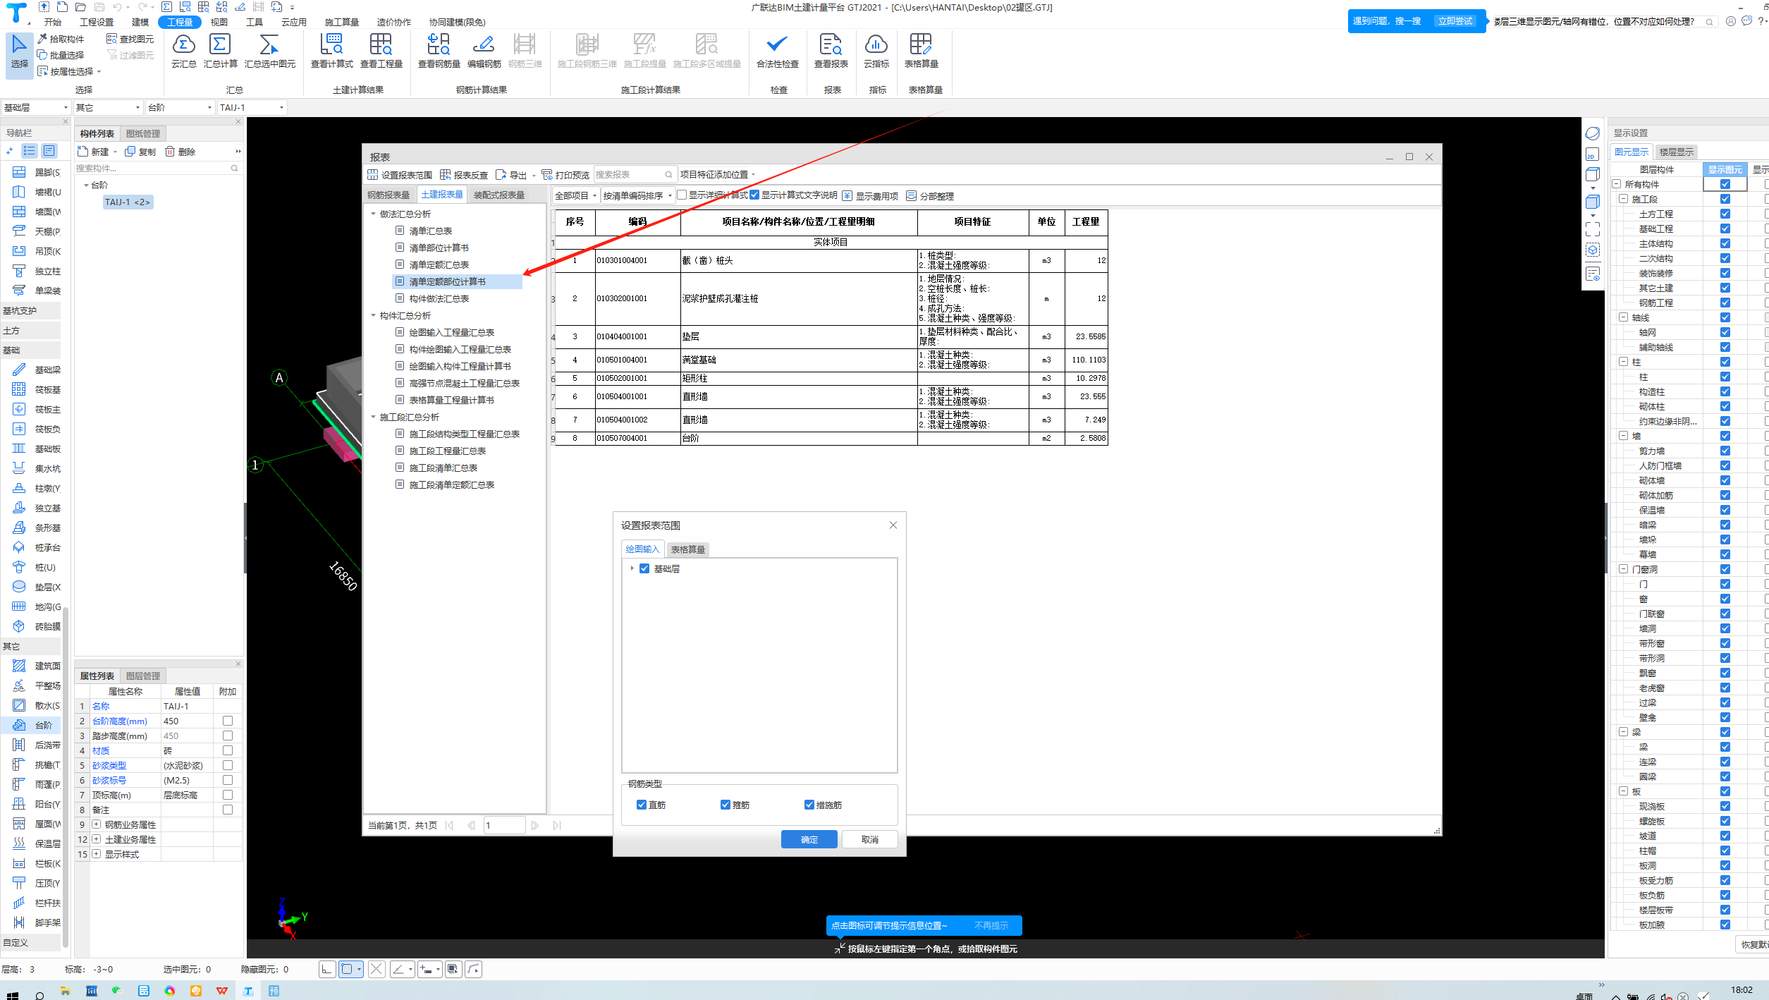The height and width of the screenshot is (1000, 1769).
Task: Click 拾取构件 tool in ribbon
Action: (x=61, y=39)
